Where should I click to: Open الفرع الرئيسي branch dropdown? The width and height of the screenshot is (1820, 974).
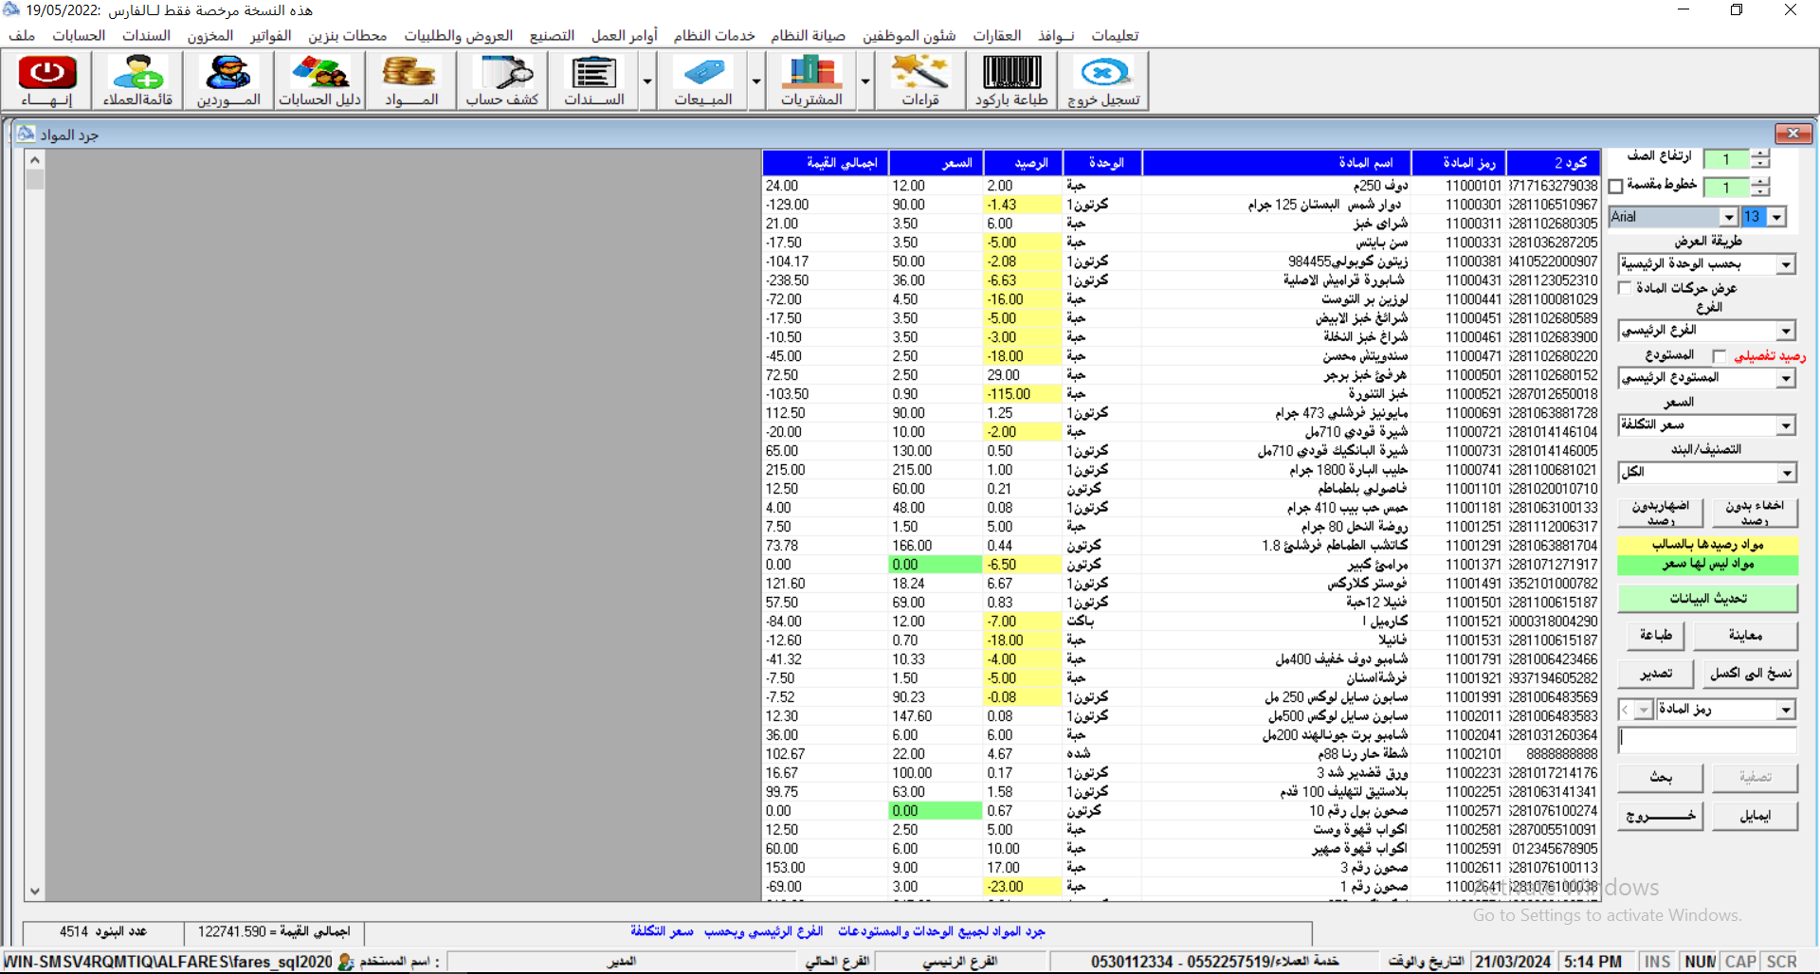coord(1786,331)
